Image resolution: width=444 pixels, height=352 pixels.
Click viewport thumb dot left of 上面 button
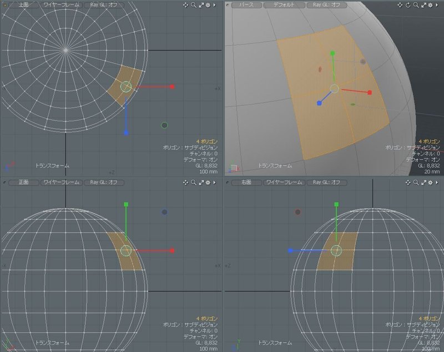point(4,5)
